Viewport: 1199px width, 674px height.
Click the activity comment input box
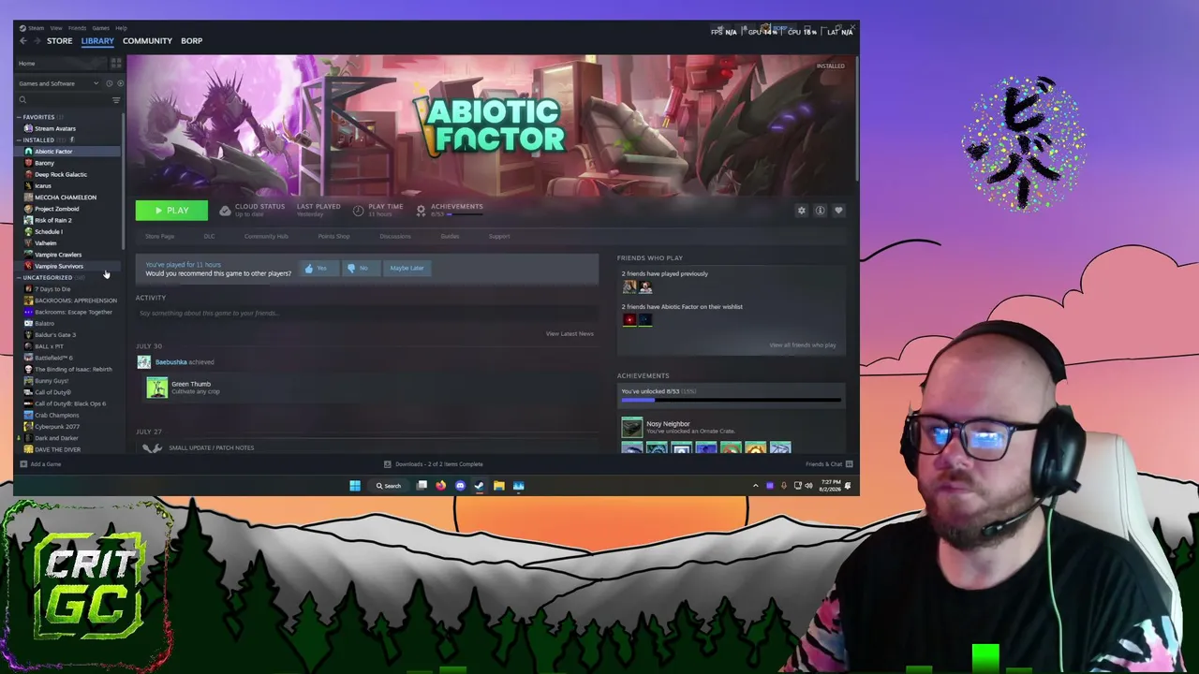[x=366, y=314]
